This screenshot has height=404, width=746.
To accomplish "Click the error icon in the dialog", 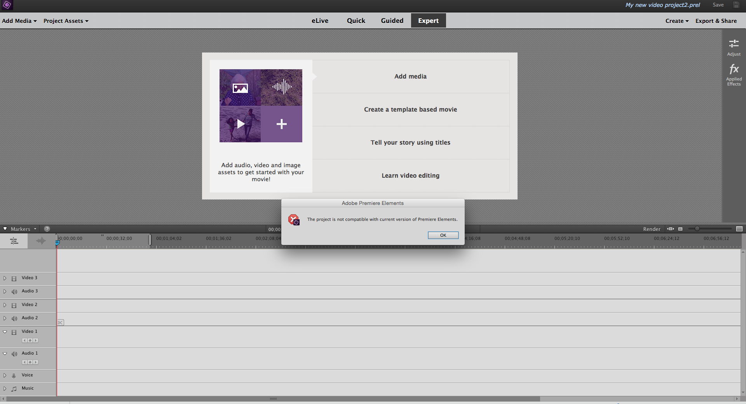I will (294, 220).
